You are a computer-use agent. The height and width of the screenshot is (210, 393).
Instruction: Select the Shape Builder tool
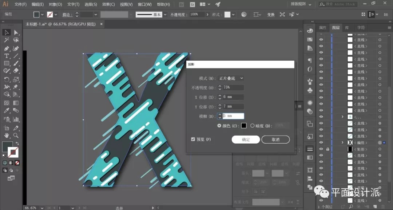click(x=7, y=94)
